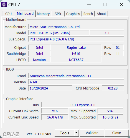Show the About tab
This screenshot has width=130, height=138.
[101, 14]
